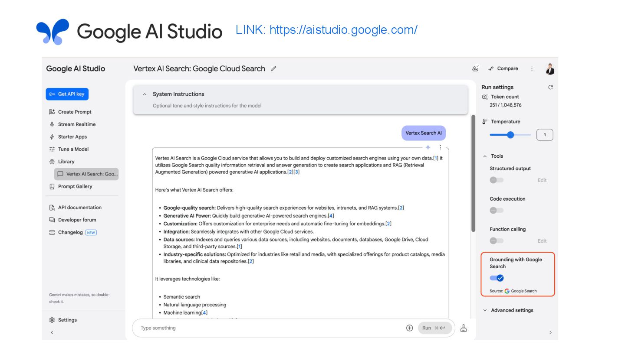The width and height of the screenshot is (625, 351).
Task: Click citation [1] after 'using your own data.'
Action: (x=436, y=158)
